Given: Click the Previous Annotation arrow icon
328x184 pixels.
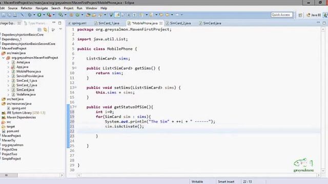Looking at the screenshot, I should 151,15.
